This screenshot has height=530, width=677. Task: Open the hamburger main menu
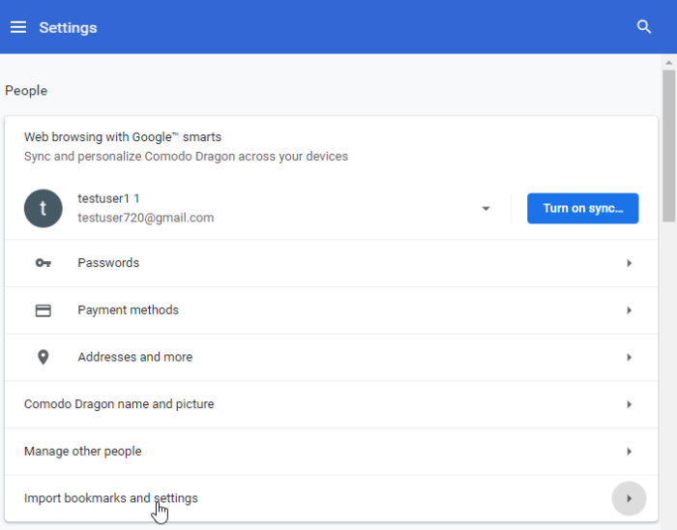(x=18, y=27)
